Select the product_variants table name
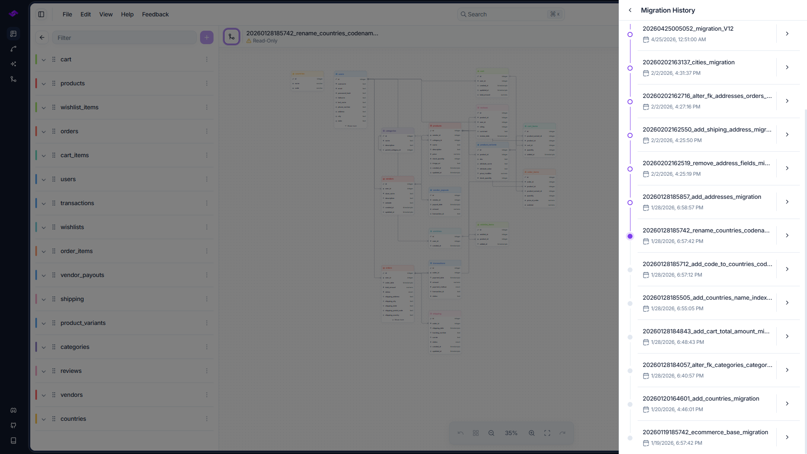 [83, 323]
